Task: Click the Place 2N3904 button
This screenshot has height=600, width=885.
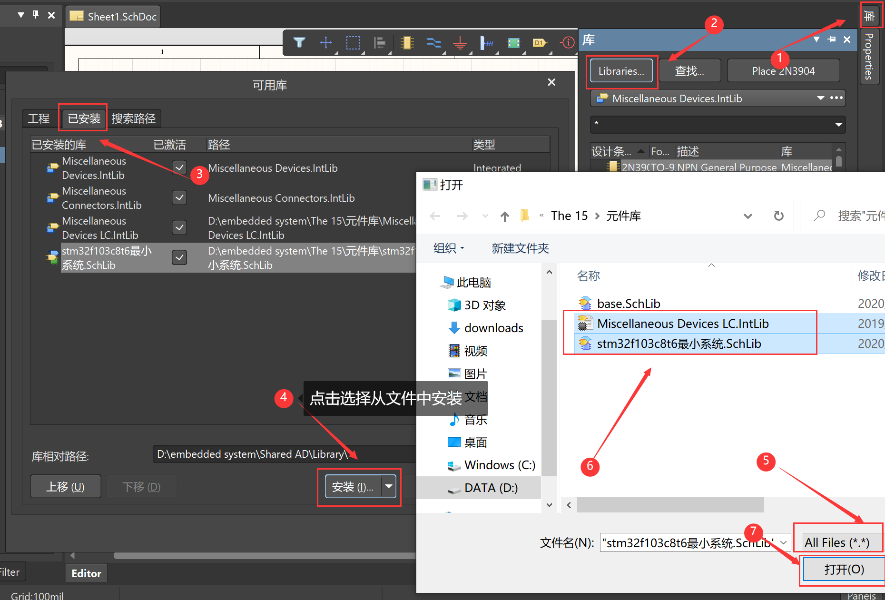Action: (783, 71)
